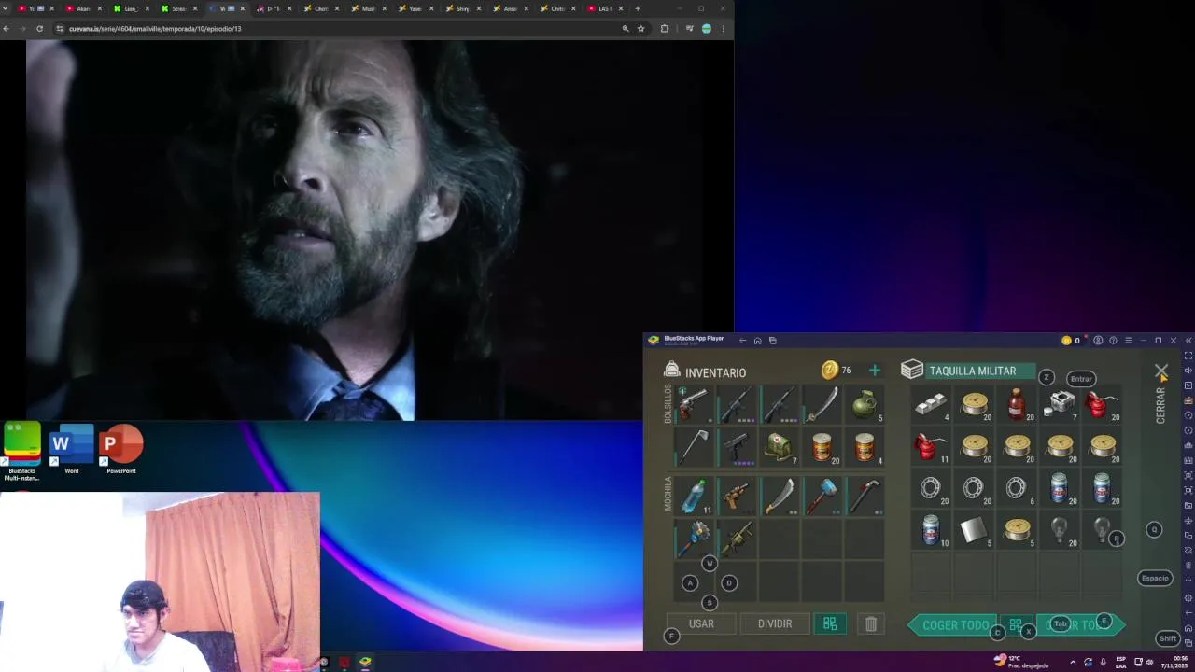Select the katana sword in pockets
Screen dimensions: 1195x672
click(822, 404)
